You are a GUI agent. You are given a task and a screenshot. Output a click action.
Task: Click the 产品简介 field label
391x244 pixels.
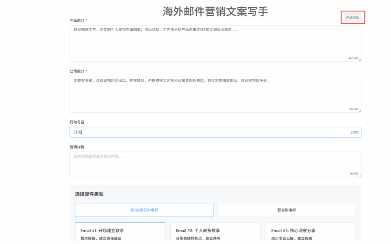click(77, 20)
